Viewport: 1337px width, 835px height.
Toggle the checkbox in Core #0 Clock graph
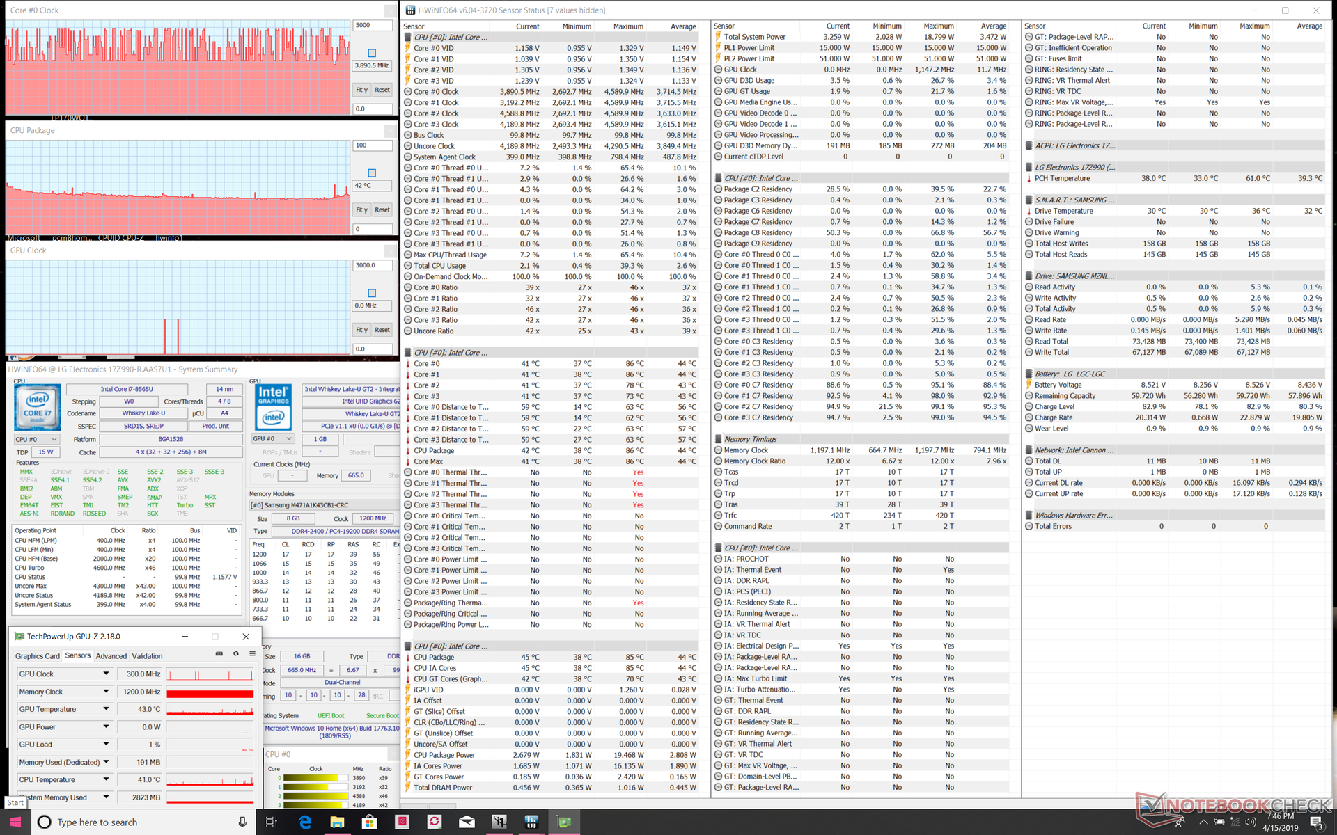coord(372,53)
